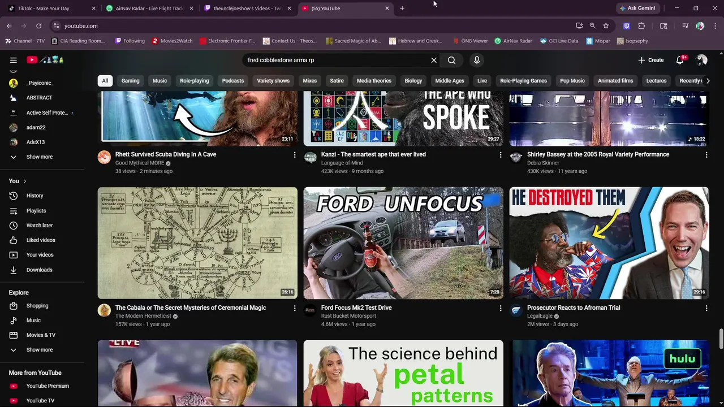Play the Cabala Ceremonial Magic thumbnail
Screen dimensions: 724x407
[197, 243]
